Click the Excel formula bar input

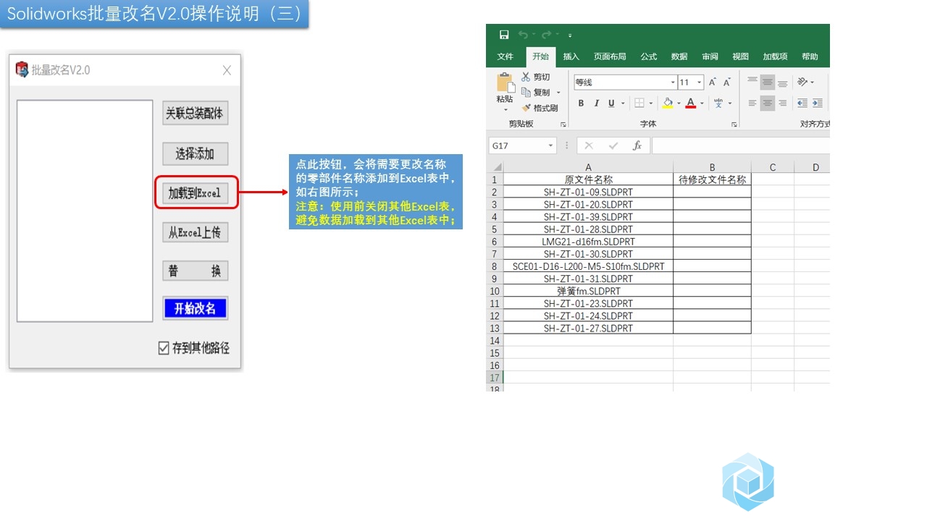[740, 145]
